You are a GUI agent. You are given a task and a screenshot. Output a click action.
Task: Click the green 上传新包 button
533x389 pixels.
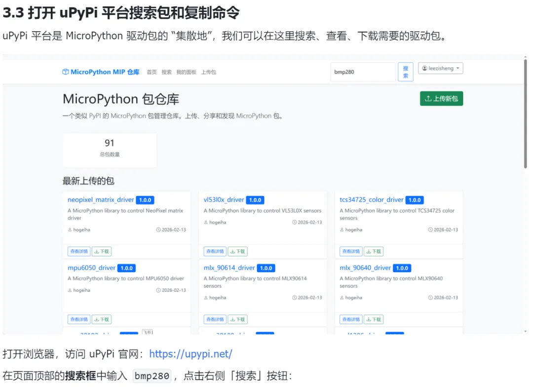click(x=441, y=99)
